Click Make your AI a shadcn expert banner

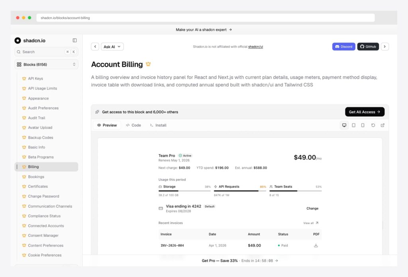[204, 29]
